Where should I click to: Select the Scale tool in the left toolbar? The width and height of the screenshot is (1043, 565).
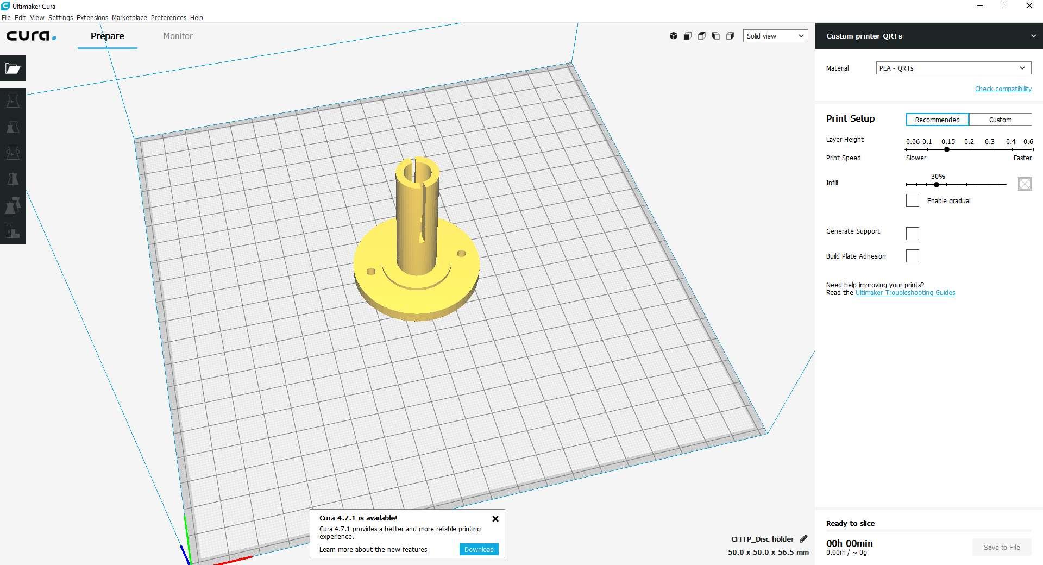13,127
